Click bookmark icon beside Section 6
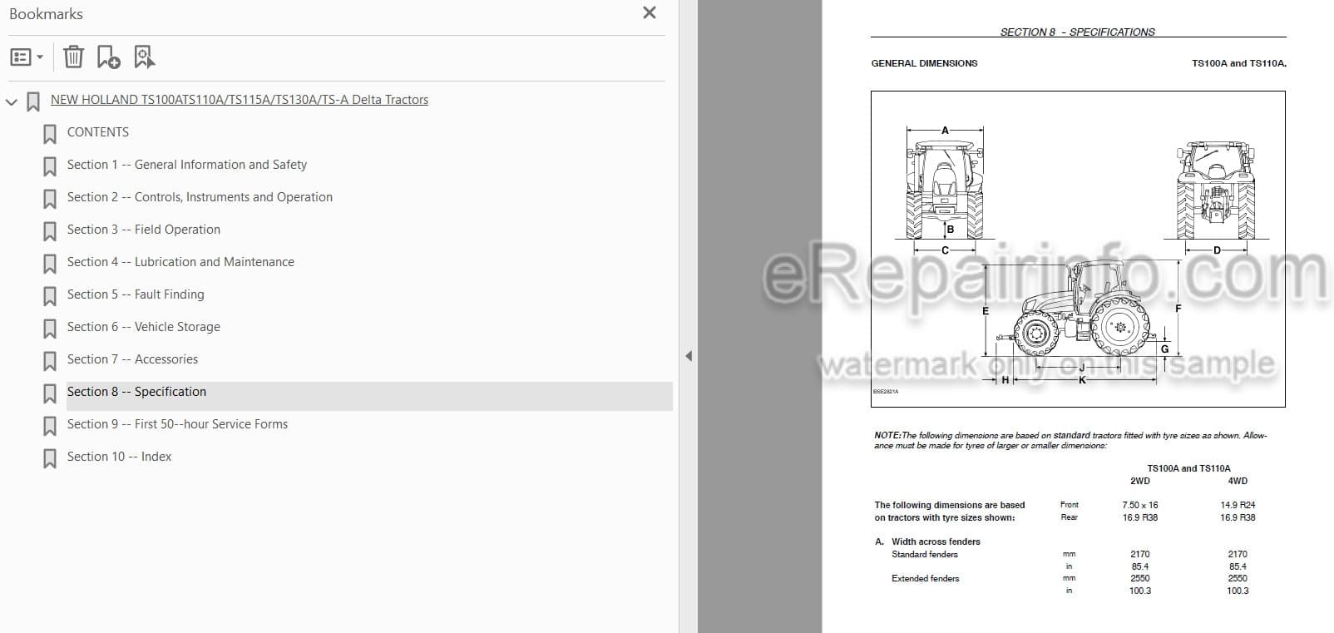This screenshot has height=633, width=1334. 50,329
